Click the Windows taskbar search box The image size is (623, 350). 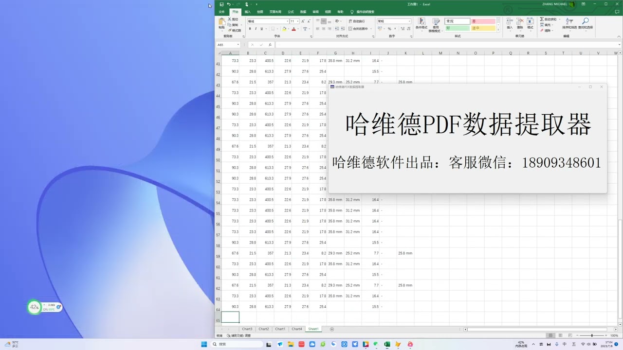(236, 344)
